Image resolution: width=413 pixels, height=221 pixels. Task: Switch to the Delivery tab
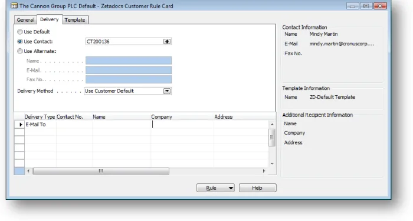click(49, 19)
